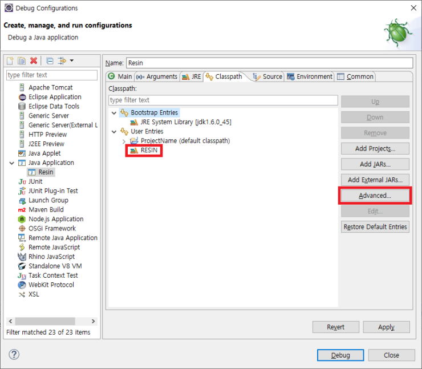
Task: Collapse the Bootstrap Entries node
Action: [x=114, y=113]
